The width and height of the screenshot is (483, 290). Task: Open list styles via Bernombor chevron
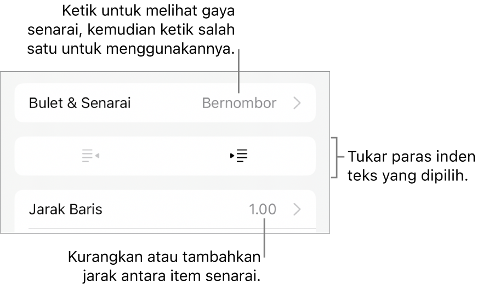click(x=297, y=103)
